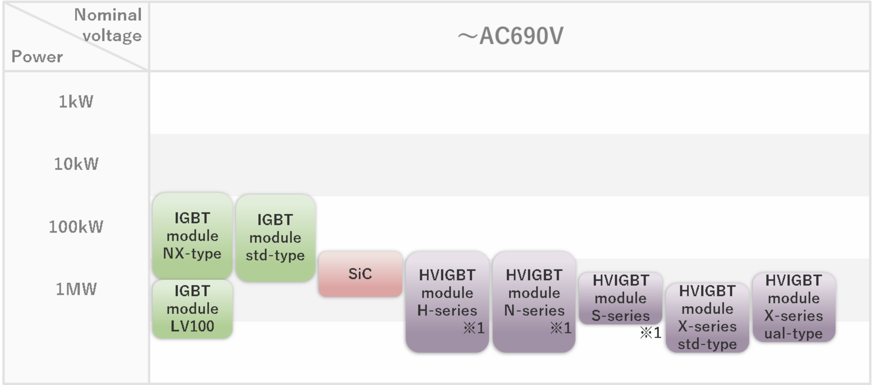Open the HVIGBT module N-series box
Viewport: 872px width, 385px height.
point(534,301)
